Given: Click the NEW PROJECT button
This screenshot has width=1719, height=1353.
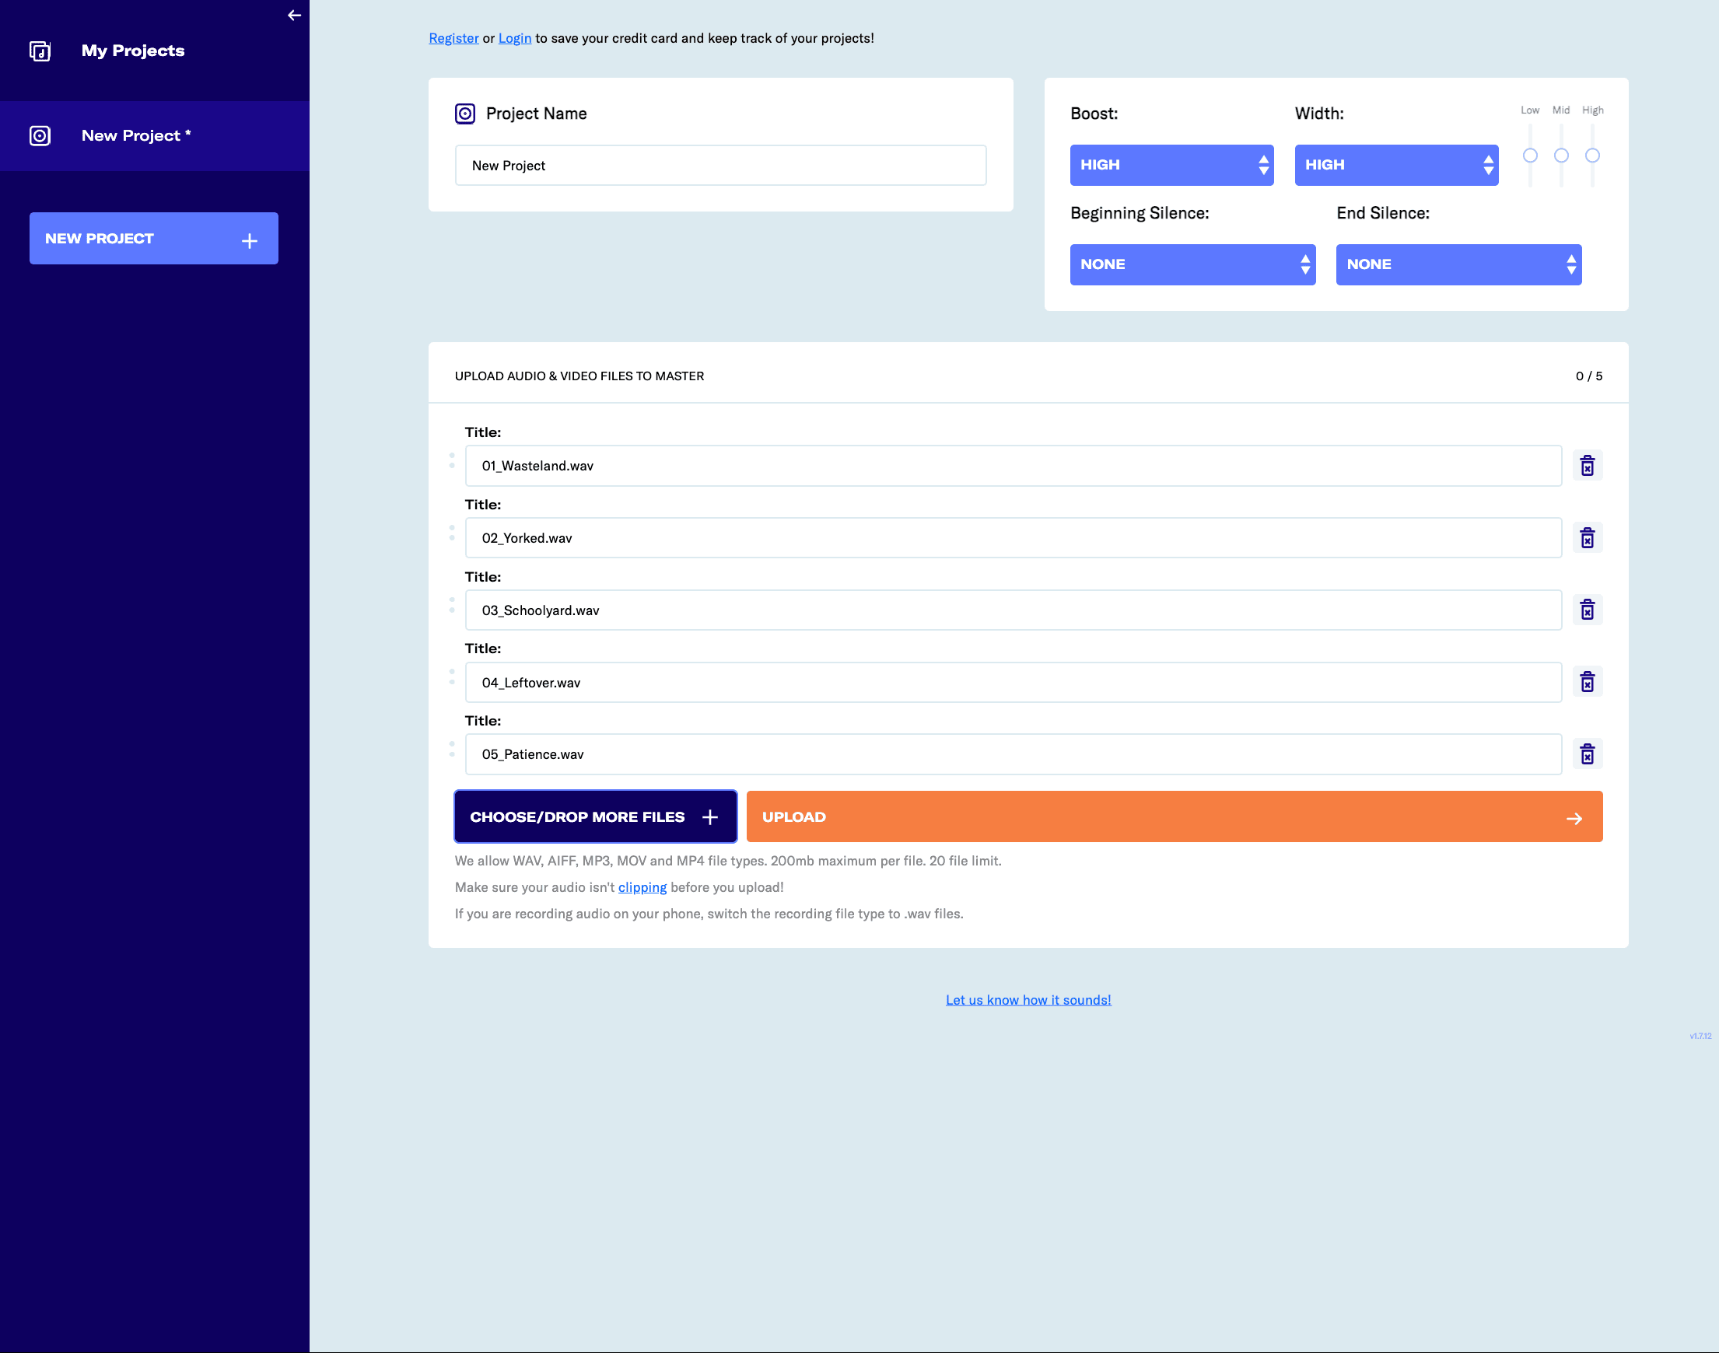Looking at the screenshot, I should point(154,239).
